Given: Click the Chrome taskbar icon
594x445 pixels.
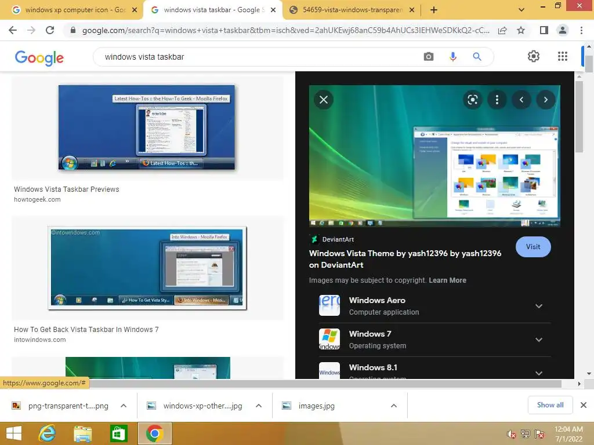Looking at the screenshot, I should tap(154, 433).
